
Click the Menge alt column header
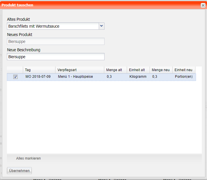click(x=115, y=70)
